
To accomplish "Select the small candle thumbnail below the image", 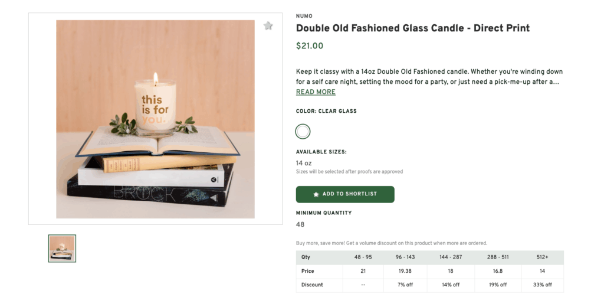I will [62, 248].
